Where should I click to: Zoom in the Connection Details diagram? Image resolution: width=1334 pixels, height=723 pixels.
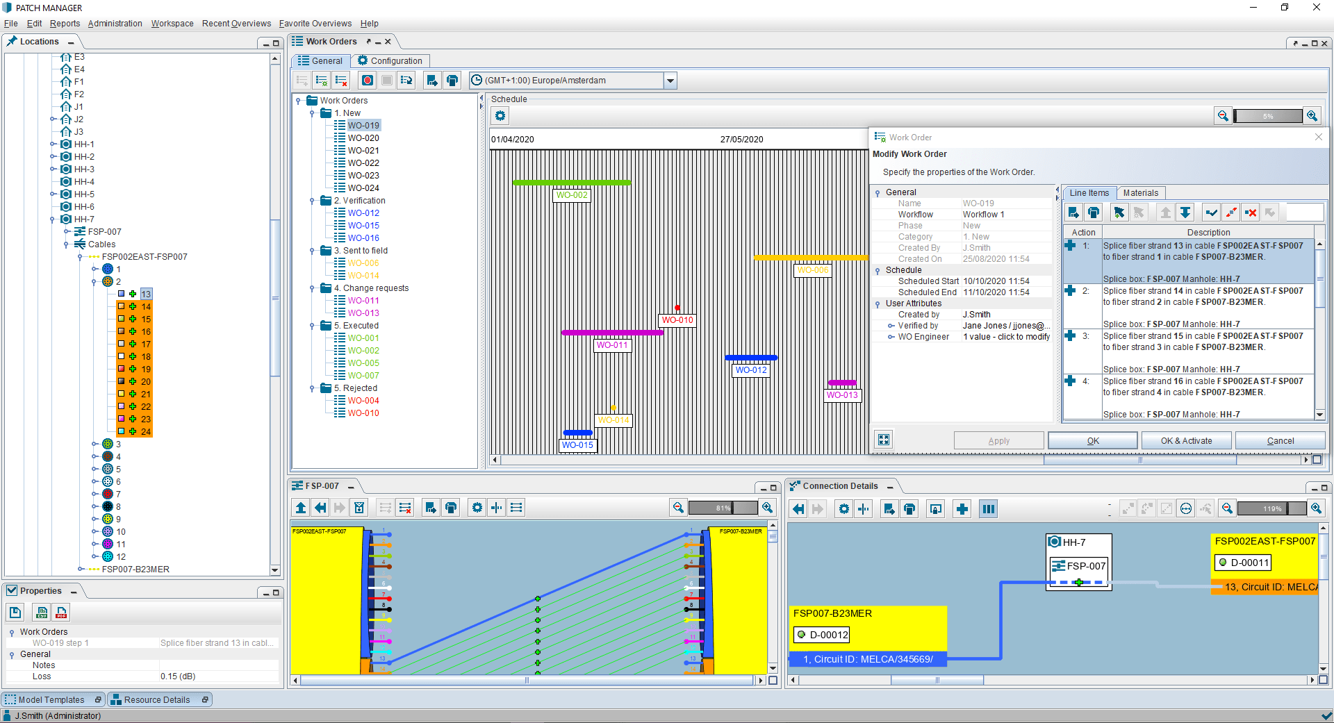coord(1316,509)
